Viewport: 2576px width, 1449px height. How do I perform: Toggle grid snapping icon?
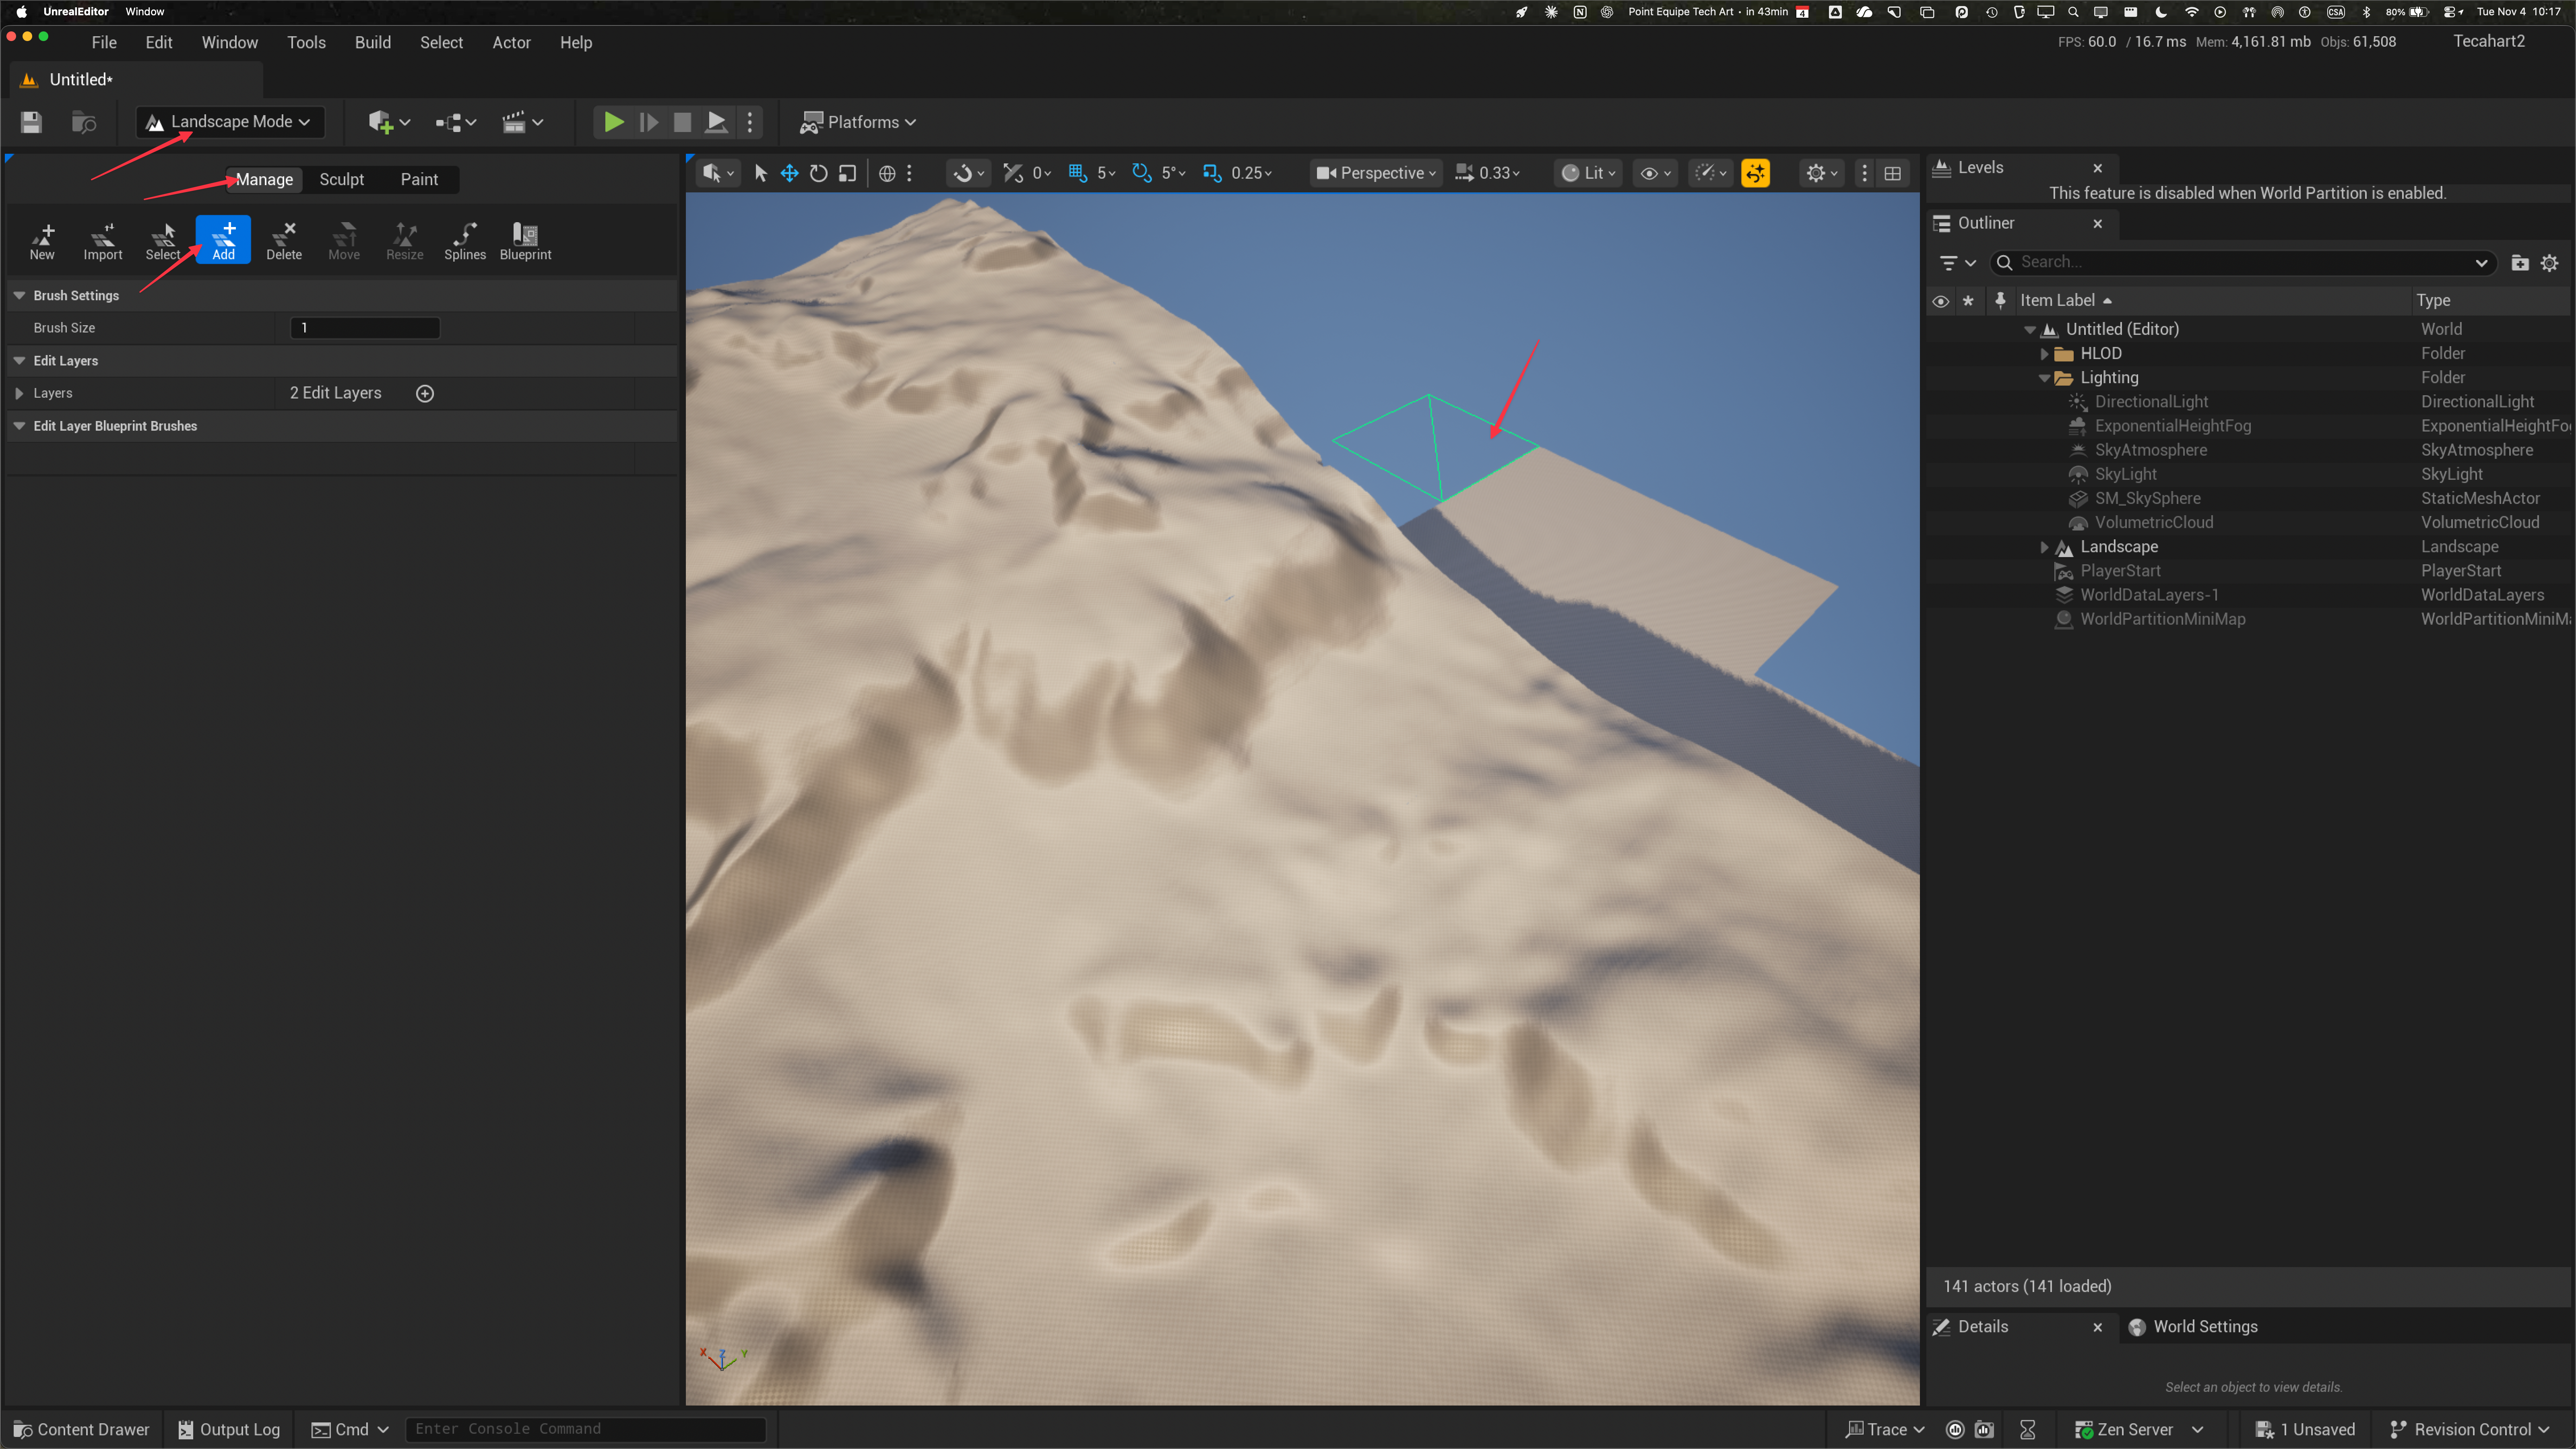tap(1077, 173)
